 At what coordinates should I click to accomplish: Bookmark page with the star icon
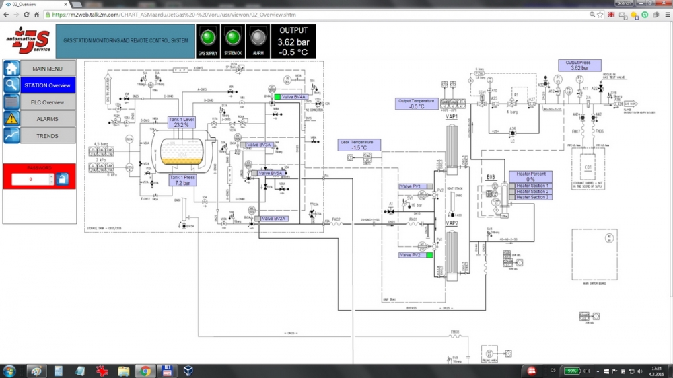point(600,15)
